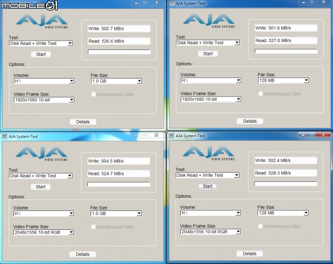
Task: Click the Write: 504.5 MB/s result field
Action: point(118,161)
